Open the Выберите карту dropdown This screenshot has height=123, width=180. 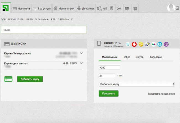[x=137, y=84]
